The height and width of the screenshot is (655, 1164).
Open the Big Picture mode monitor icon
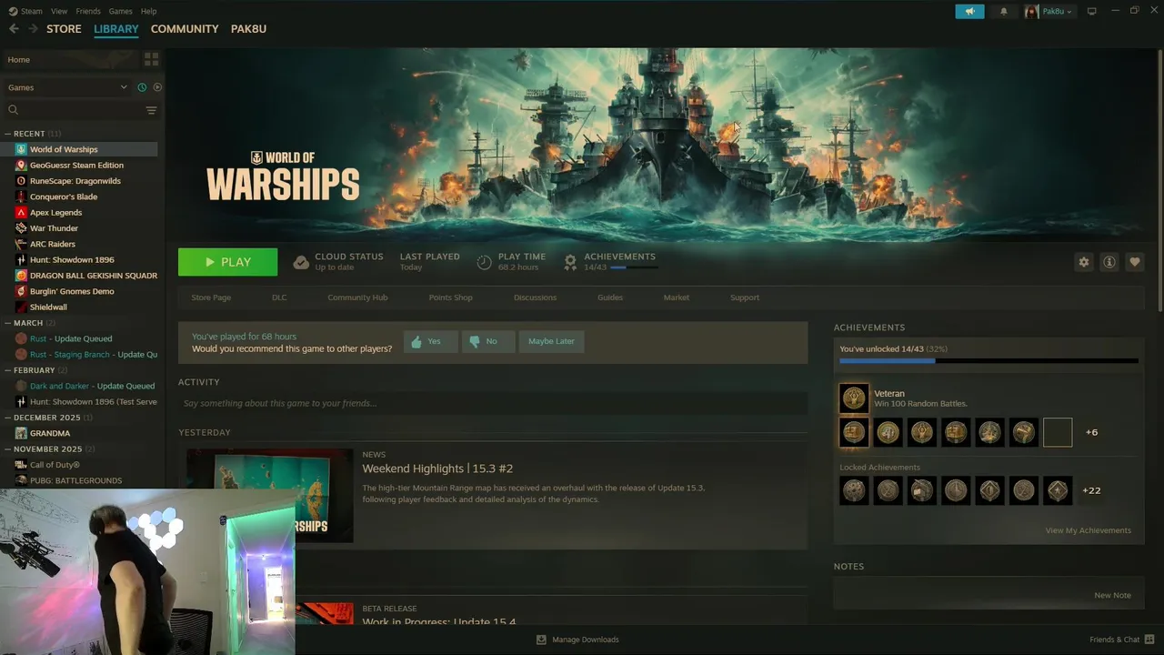[1091, 11]
